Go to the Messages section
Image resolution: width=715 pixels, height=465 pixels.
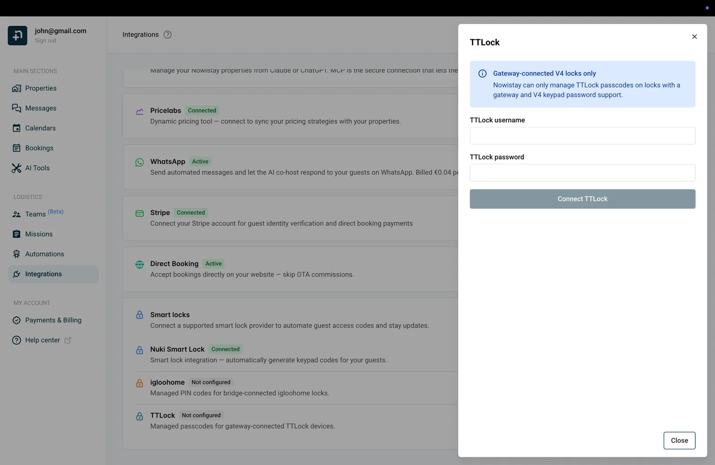53,108
